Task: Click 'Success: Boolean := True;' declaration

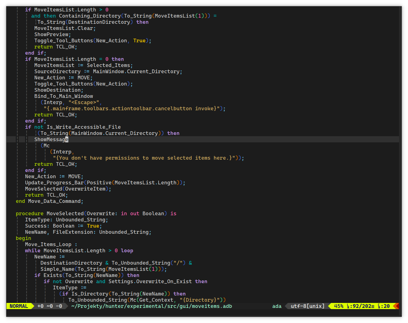Action: [64, 226]
